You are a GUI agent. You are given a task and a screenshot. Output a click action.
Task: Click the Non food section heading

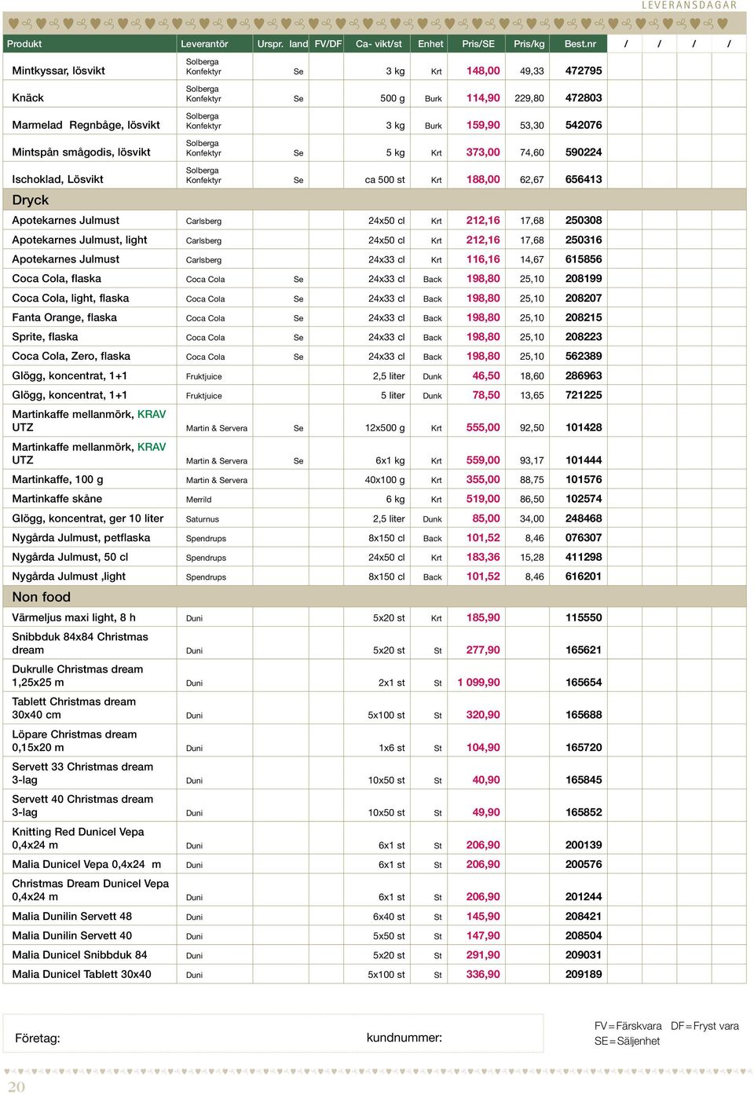(42, 597)
